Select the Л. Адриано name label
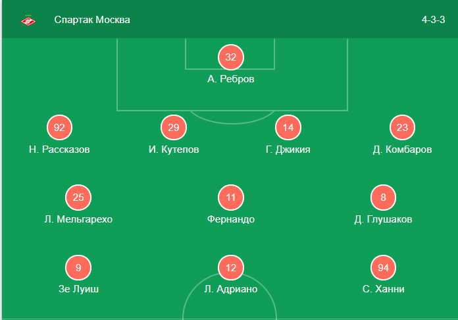458x320 pixels. point(231,289)
